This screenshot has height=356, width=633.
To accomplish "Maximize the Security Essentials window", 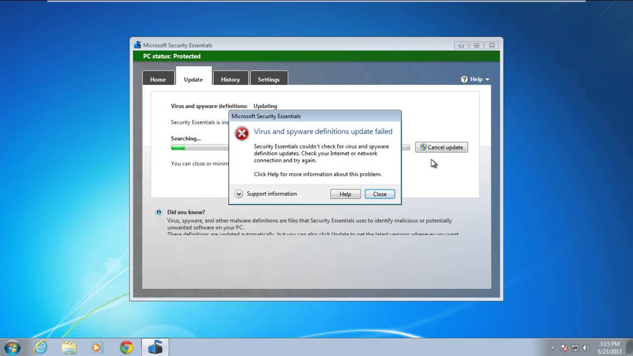I will [x=477, y=45].
